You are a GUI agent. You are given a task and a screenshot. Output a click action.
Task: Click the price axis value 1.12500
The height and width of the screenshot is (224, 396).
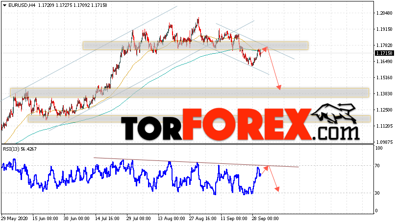pyautogui.click(x=384, y=110)
